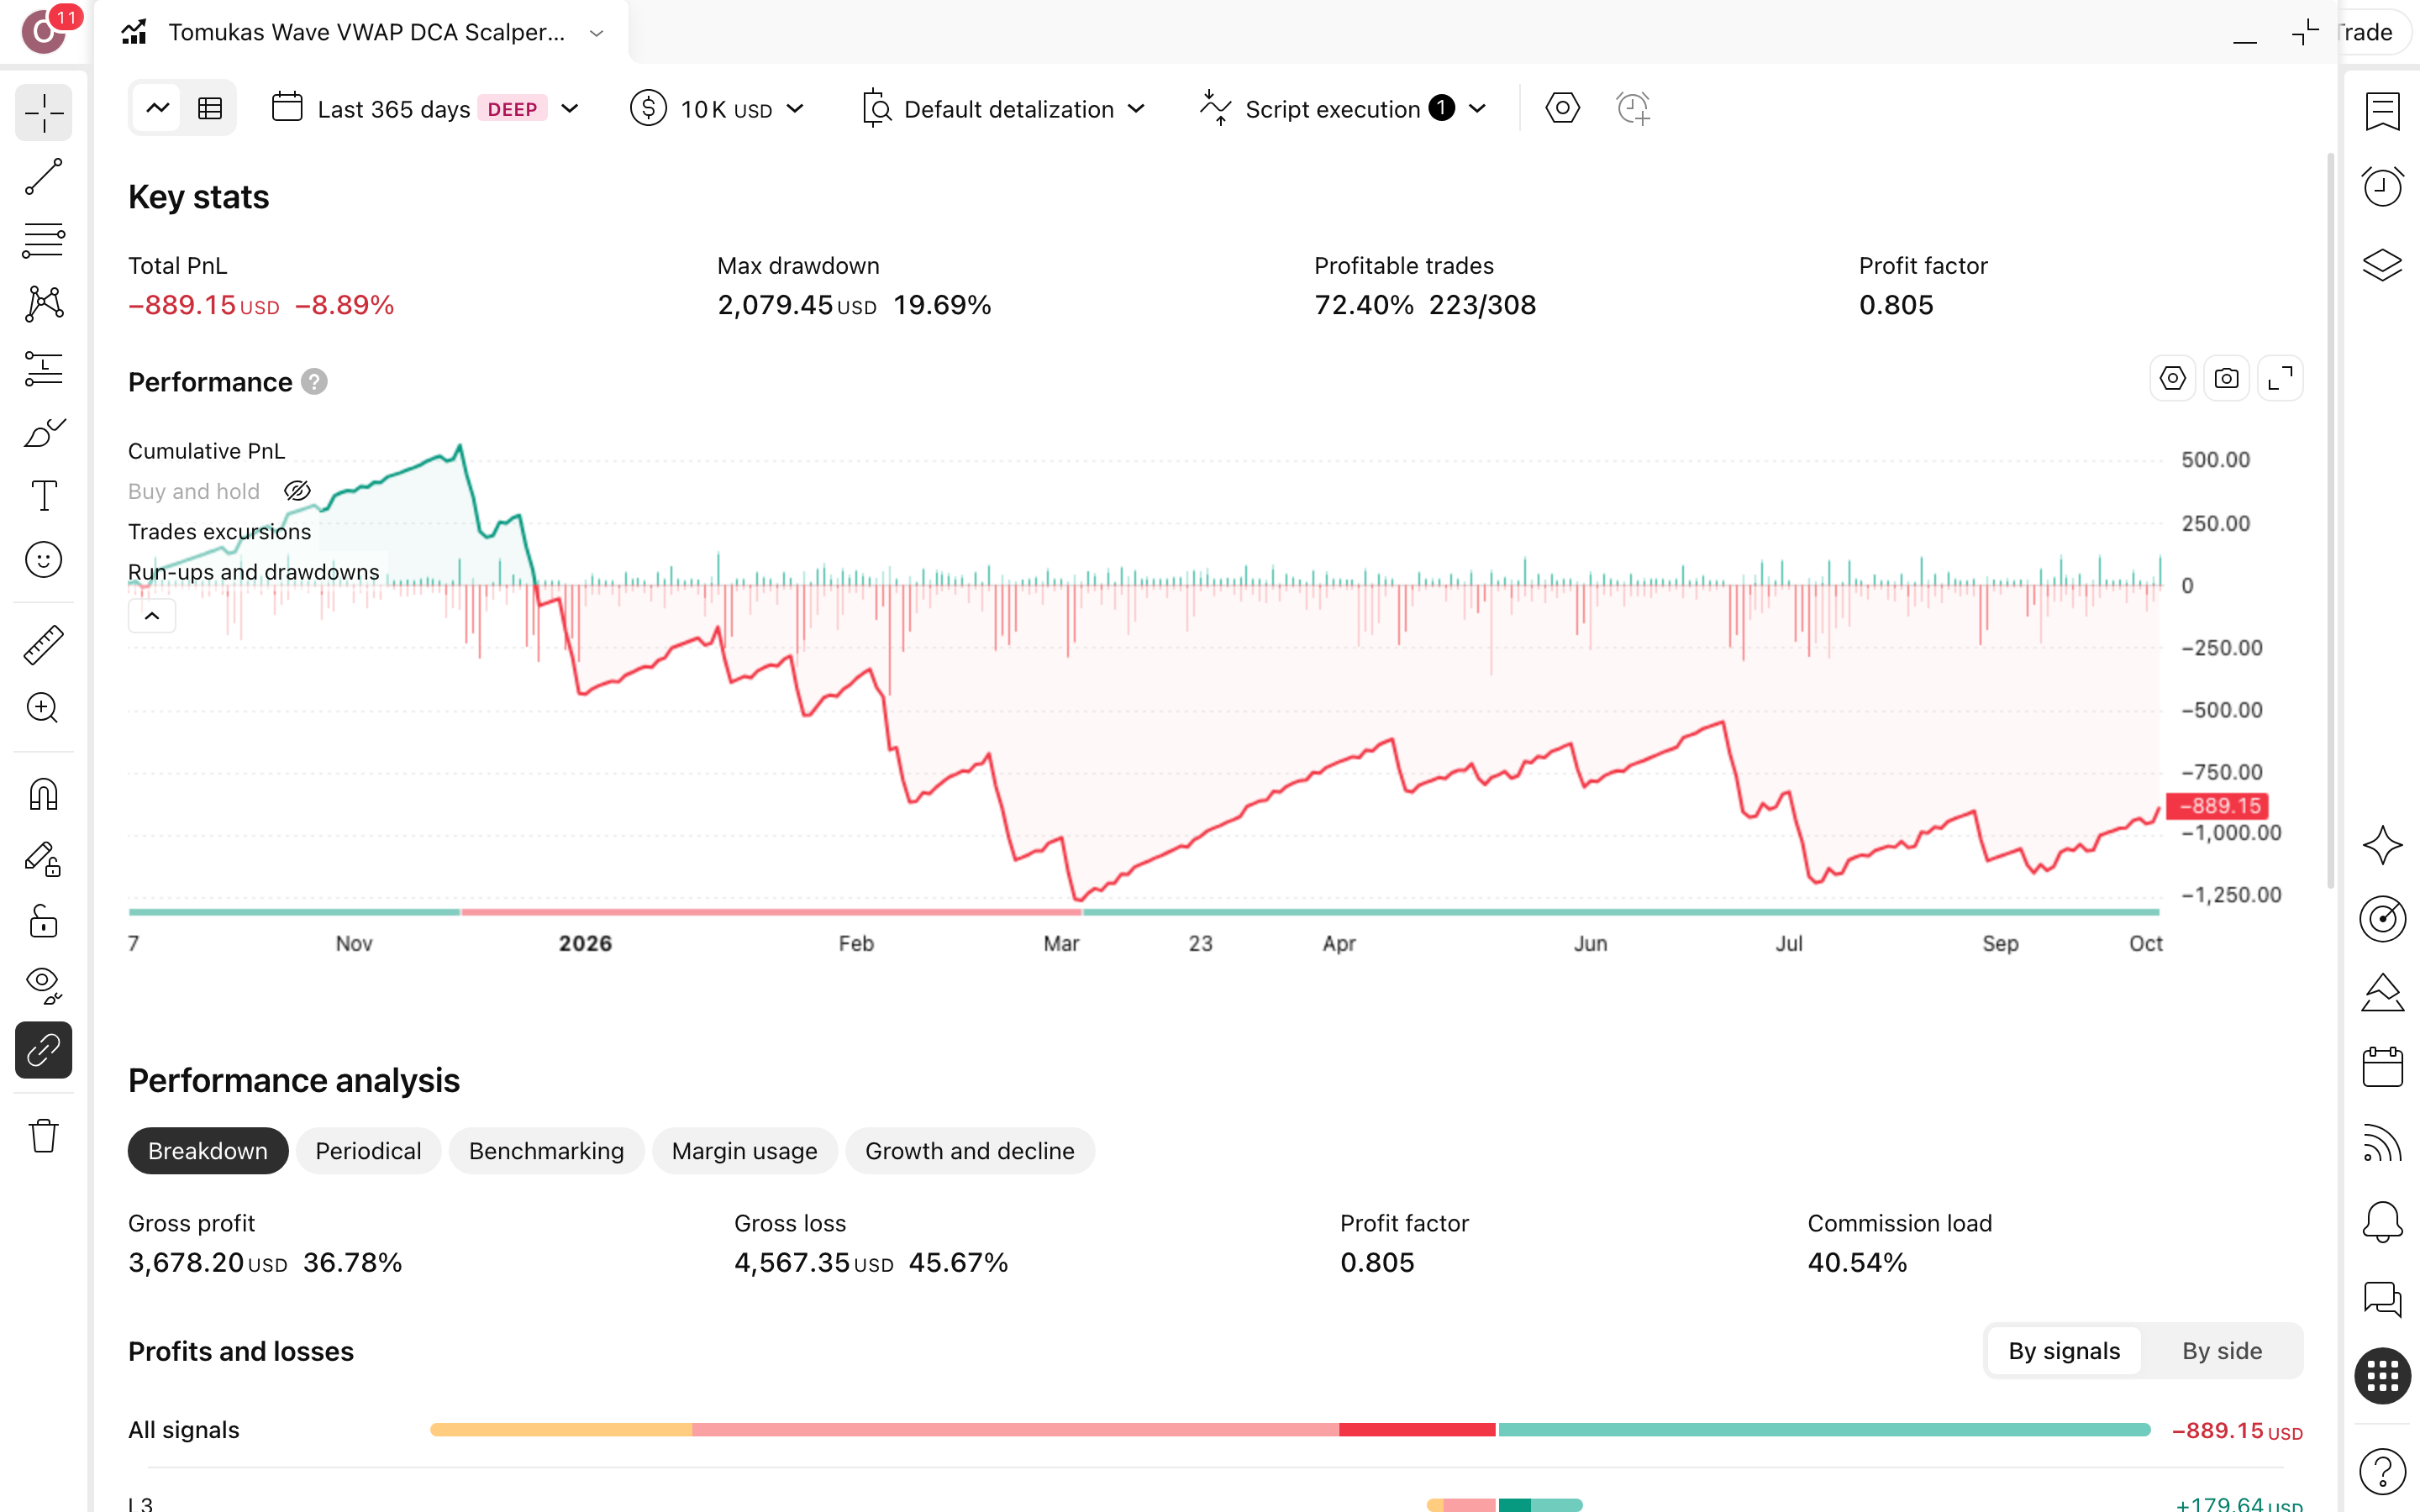Open the watchlist panel icon
The height and width of the screenshot is (1512, 2420).
(2382, 111)
